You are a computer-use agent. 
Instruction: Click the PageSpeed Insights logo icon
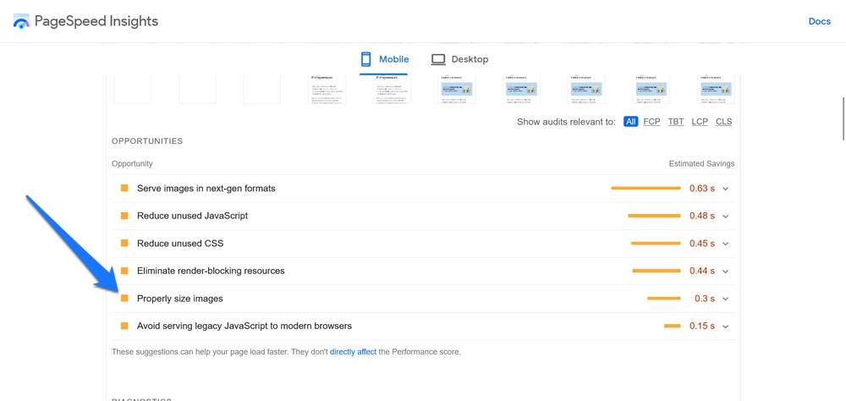(x=21, y=21)
